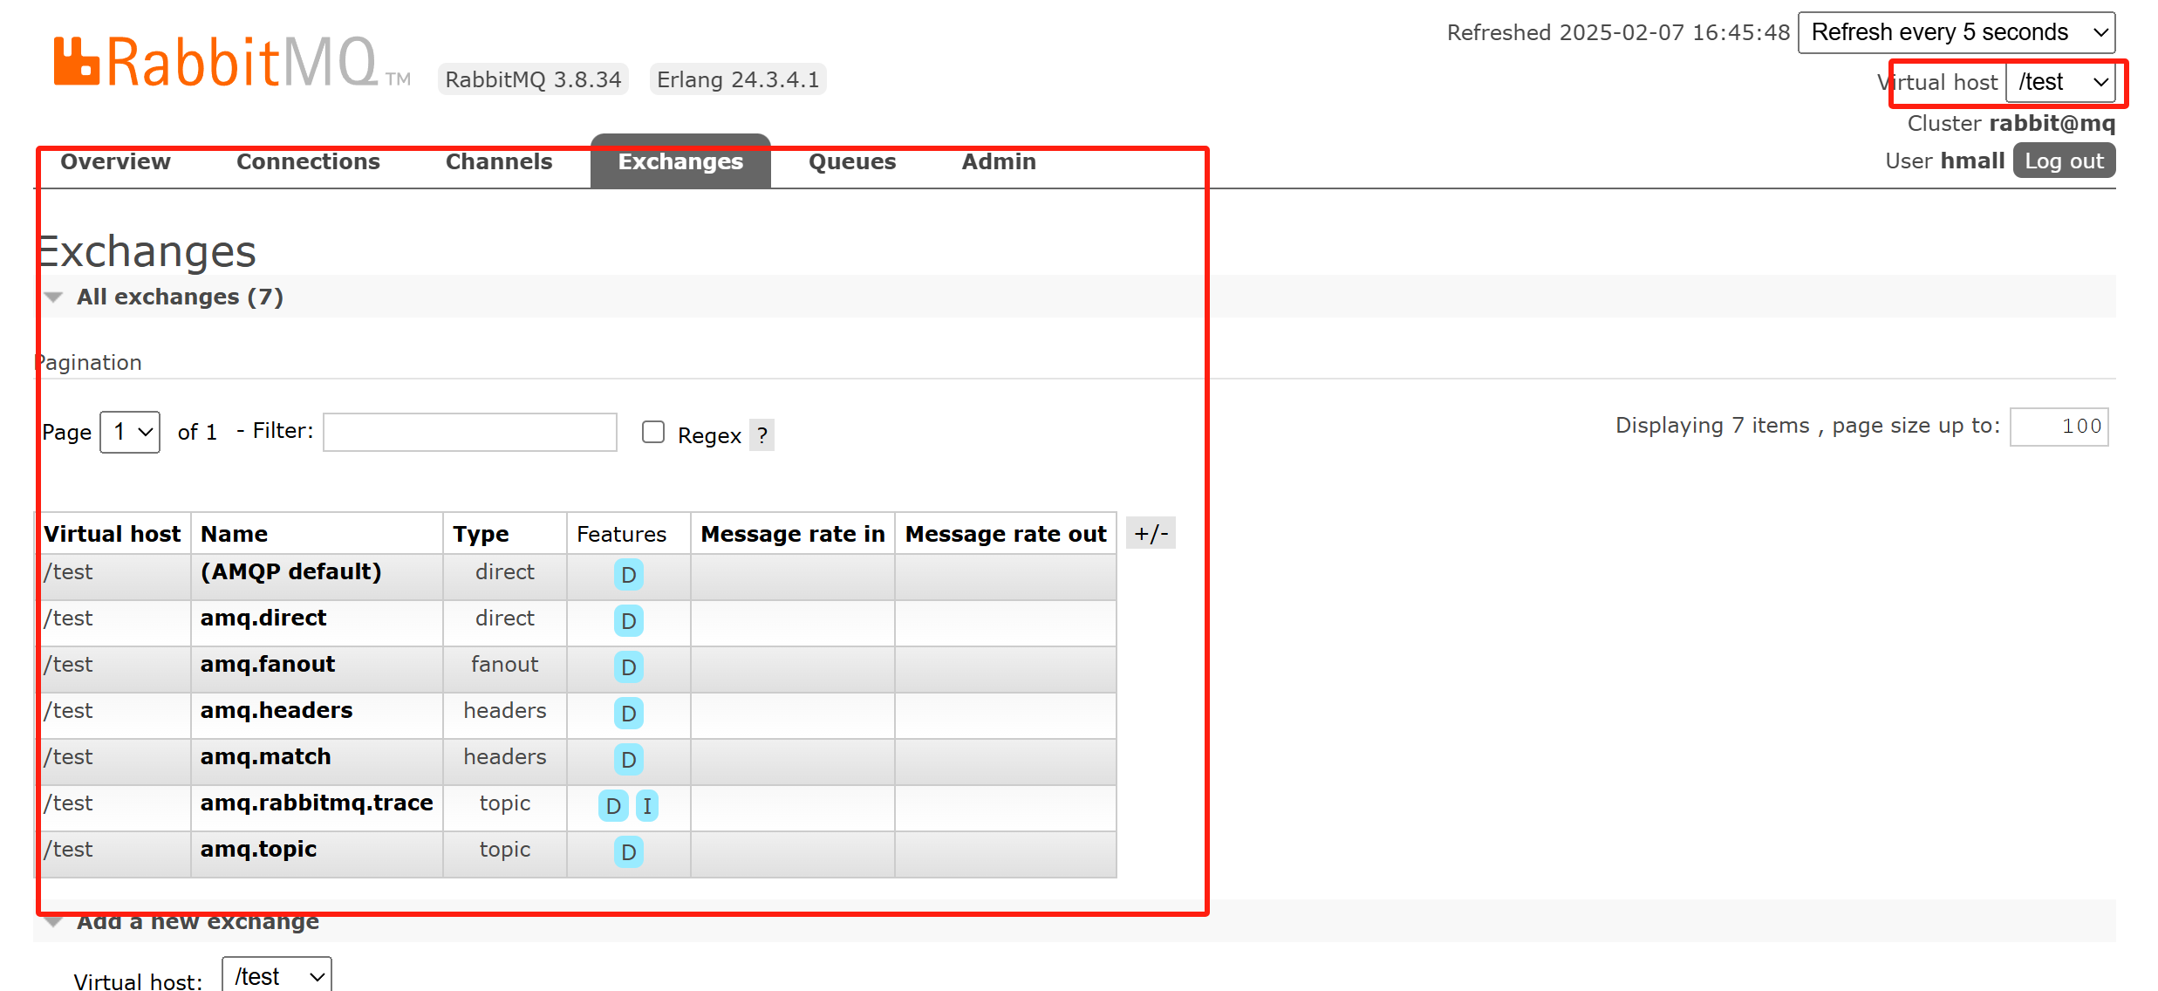
Task: Click the page size input field
Action: coord(2059,427)
